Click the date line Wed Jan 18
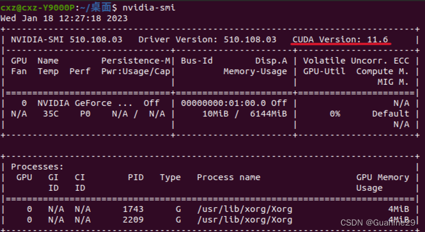Image resolution: width=425 pixels, height=232 pixels. (x=64, y=18)
